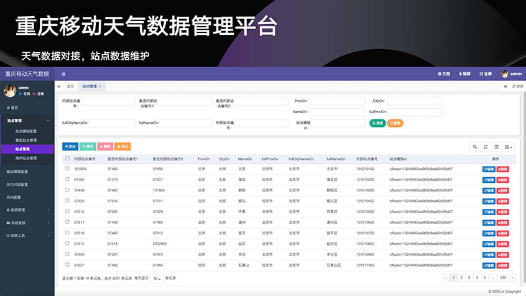
Task: Click the blue 添加 add button
Action: pos(70,147)
